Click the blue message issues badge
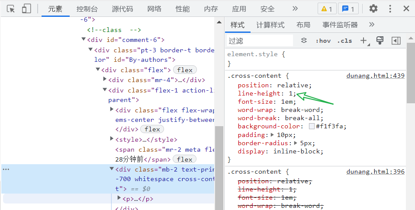The height and width of the screenshot is (210, 415). coord(348,9)
